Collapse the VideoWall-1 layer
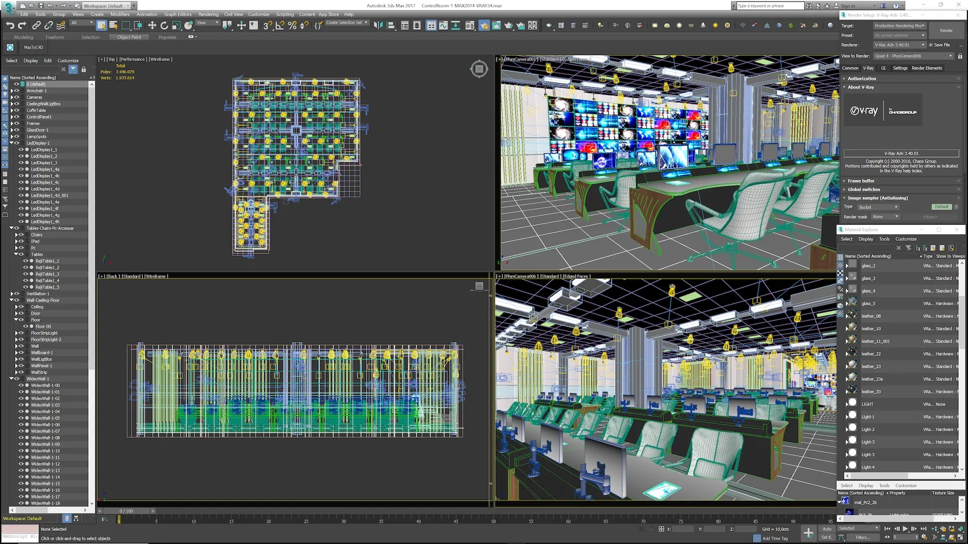This screenshot has width=968, height=544. [x=12, y=379]
